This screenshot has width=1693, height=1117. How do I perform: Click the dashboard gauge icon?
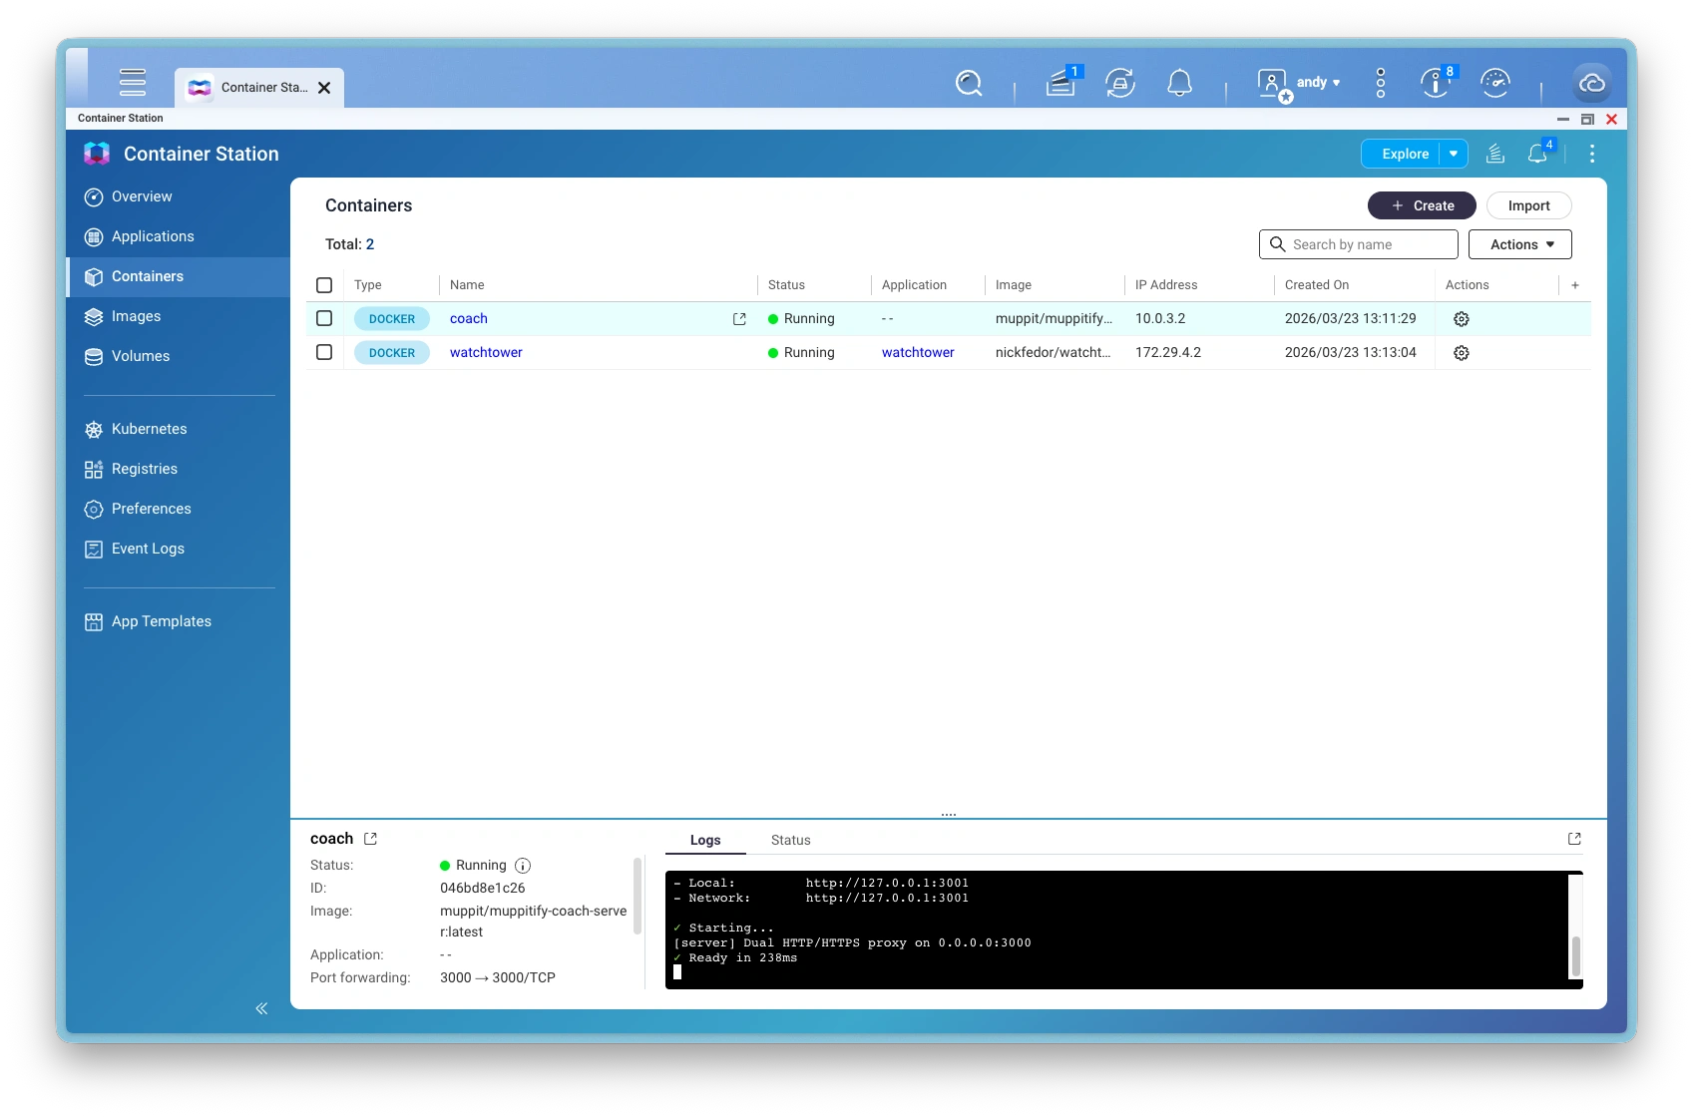[x=1494, y=83]
